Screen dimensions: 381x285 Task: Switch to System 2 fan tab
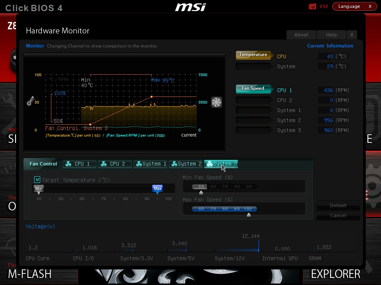(186, 164)
